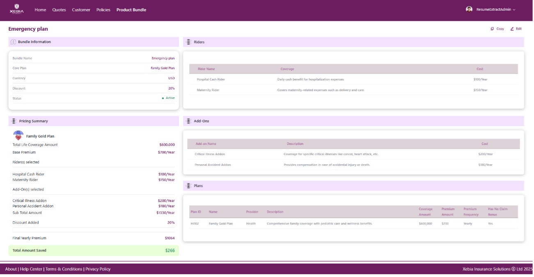
Task: Click the user avatar picture
Action: pos(469,9)
